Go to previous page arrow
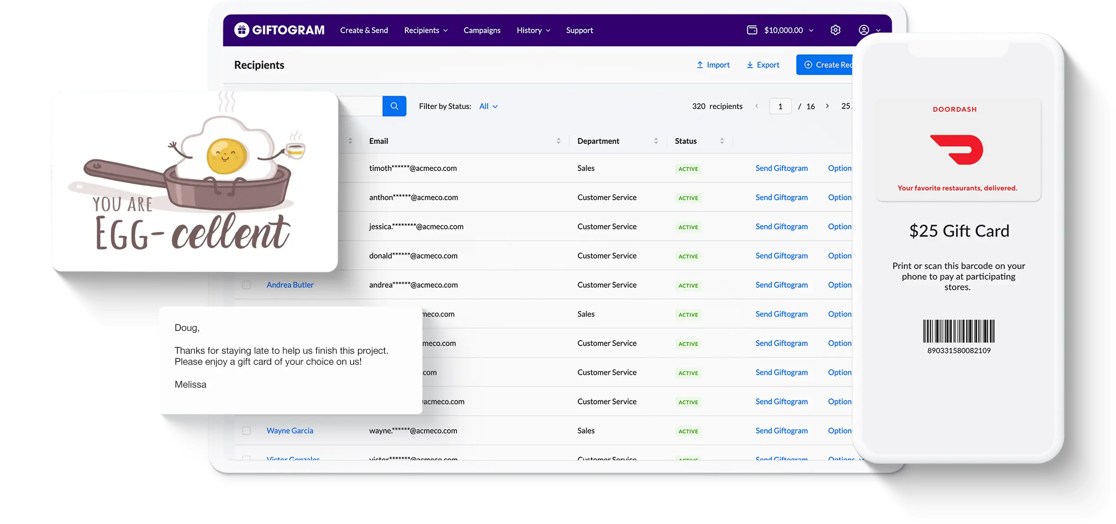1116x524 pixels. [x=757, y=106]
